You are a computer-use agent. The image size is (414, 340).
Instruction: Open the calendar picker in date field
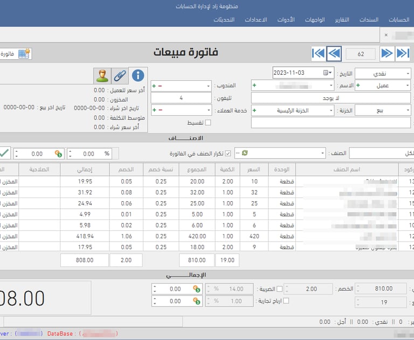click(x=327, y=73)
